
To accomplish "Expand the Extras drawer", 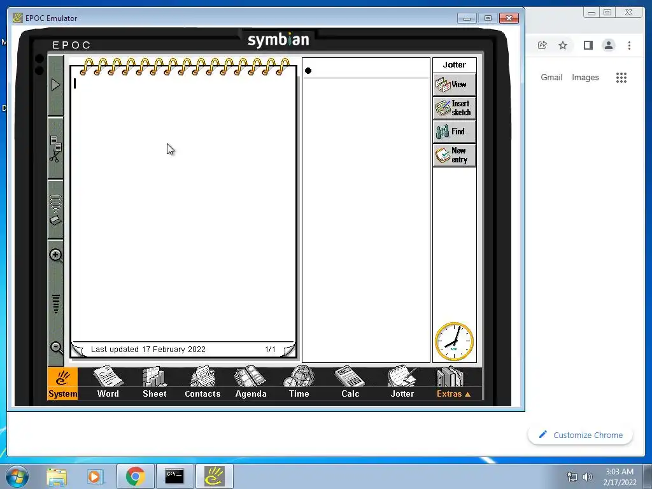I will (x=453, y=383).
